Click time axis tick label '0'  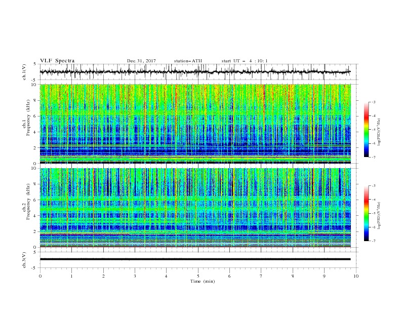[x=40, y=276]
